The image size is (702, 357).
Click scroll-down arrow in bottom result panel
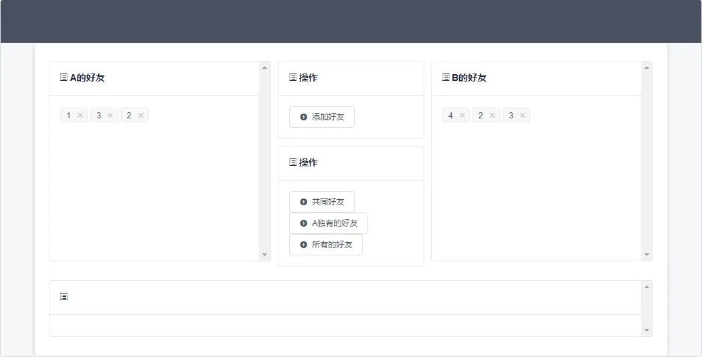click(x=646, y=330)
